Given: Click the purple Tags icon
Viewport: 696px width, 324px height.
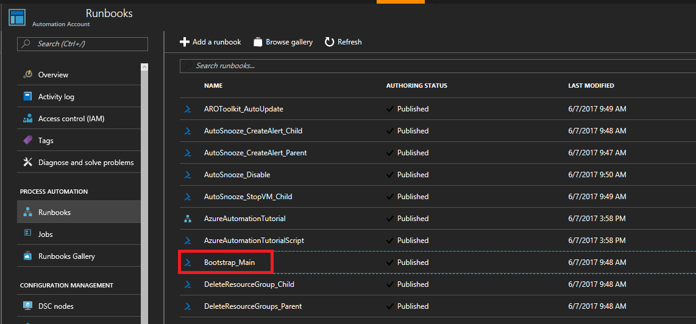Looking at the screenshot, I should (x=27, y=140).
